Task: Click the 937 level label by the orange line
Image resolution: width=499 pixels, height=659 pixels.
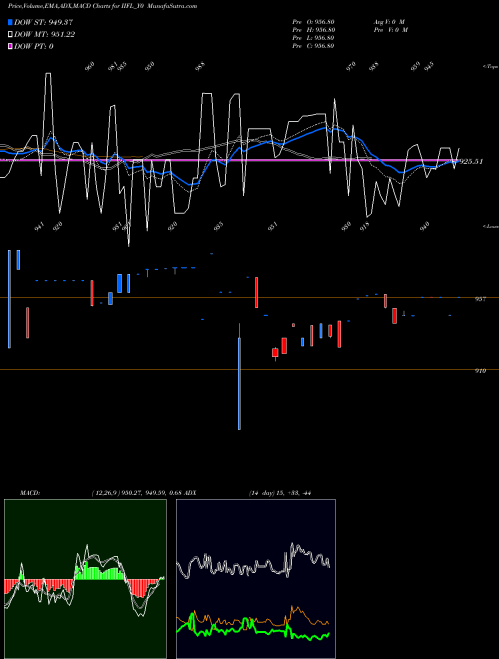Action: click(480, 299)
